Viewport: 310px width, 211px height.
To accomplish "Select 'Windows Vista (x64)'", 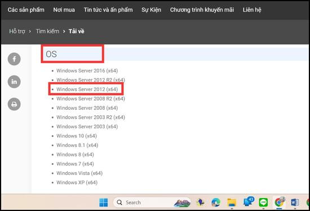I will [x=79, y=173].
